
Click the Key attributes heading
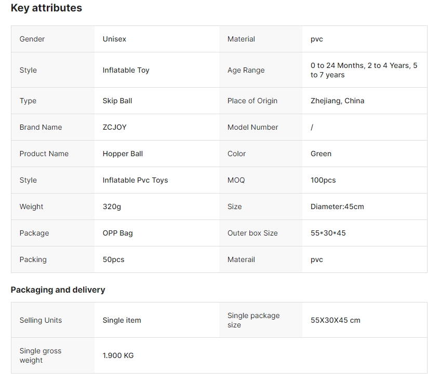pos(46,8)
